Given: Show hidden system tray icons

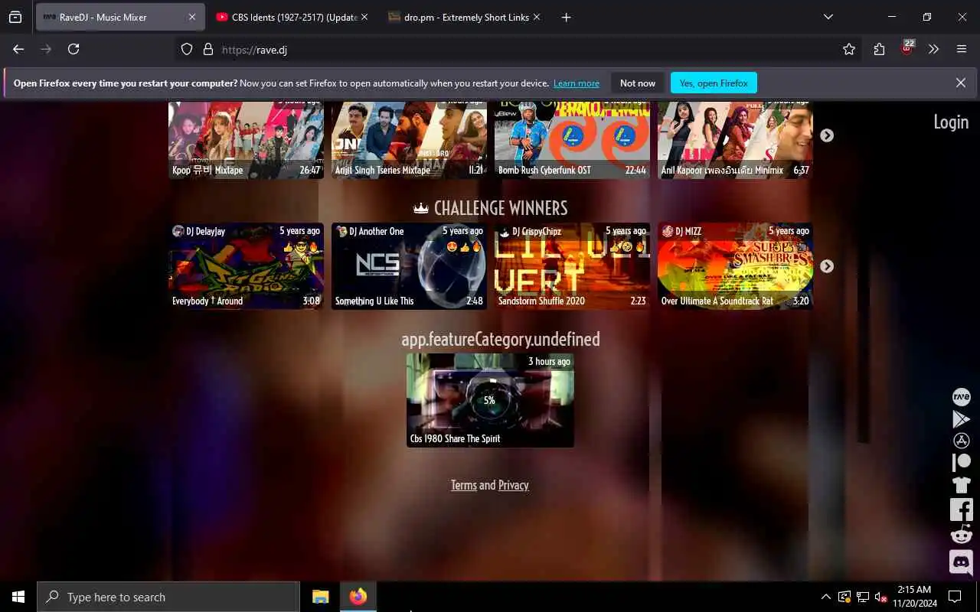Looking at the screenshot, I should (x=825, y=597).
